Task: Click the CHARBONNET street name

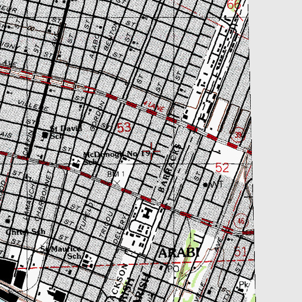Action: pyautogui.click(x=44, y=195)
